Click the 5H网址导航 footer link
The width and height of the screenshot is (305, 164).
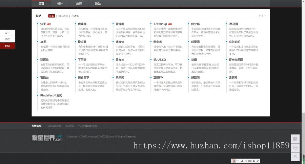(54, 126)
